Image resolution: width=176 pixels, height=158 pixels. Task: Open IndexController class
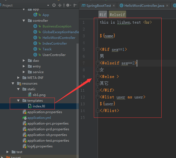pos(55,44)
